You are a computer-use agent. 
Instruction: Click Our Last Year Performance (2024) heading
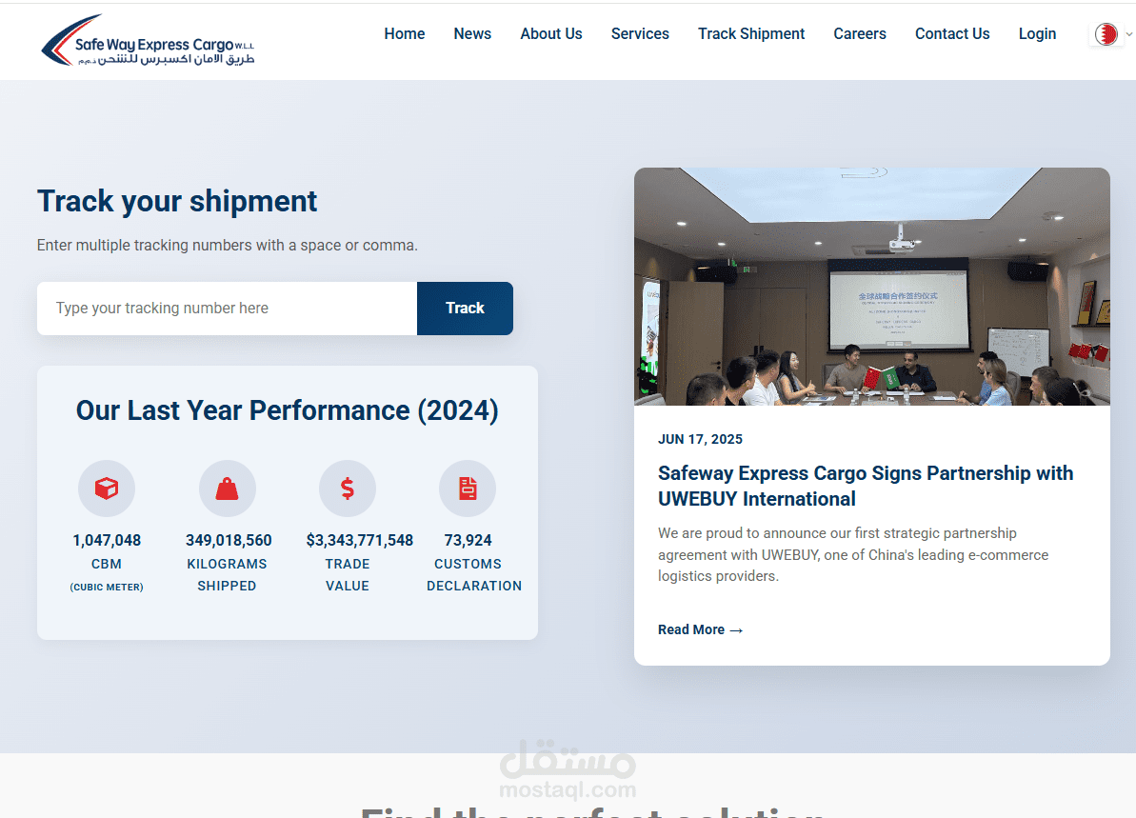288,410
